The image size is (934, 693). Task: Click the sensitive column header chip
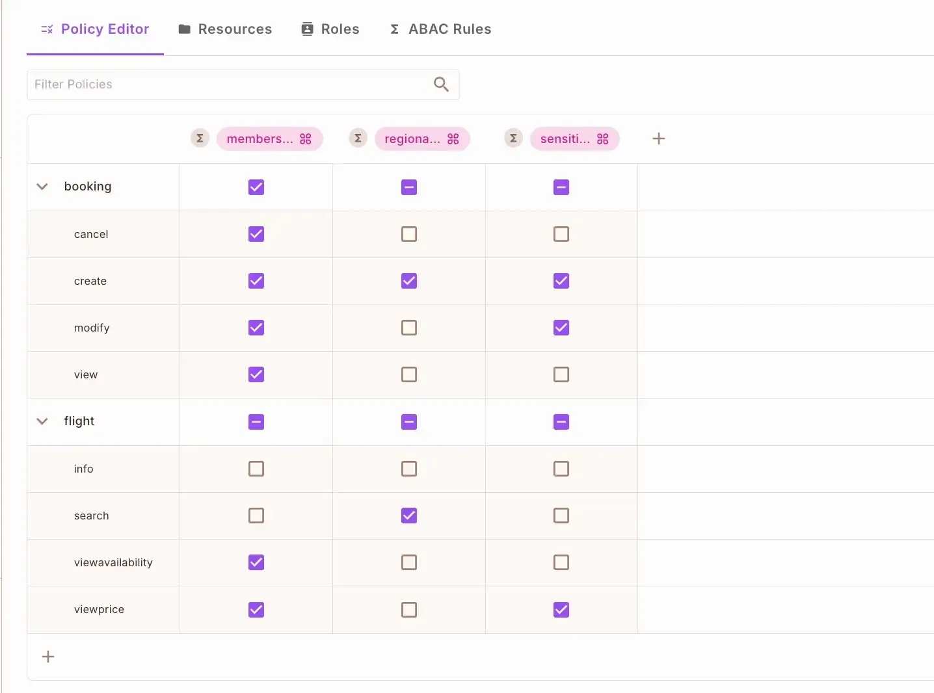coord(565,139)
